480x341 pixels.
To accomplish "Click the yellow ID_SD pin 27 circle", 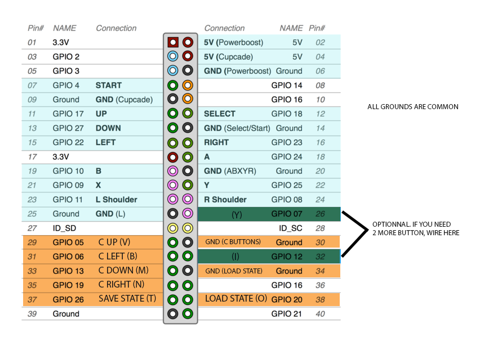I will 173,228.
